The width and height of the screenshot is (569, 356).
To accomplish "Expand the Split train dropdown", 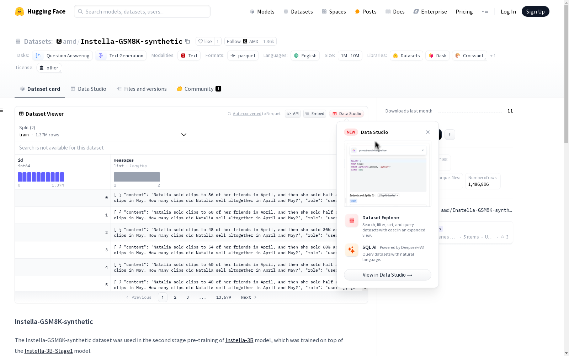I will point(103,131).
